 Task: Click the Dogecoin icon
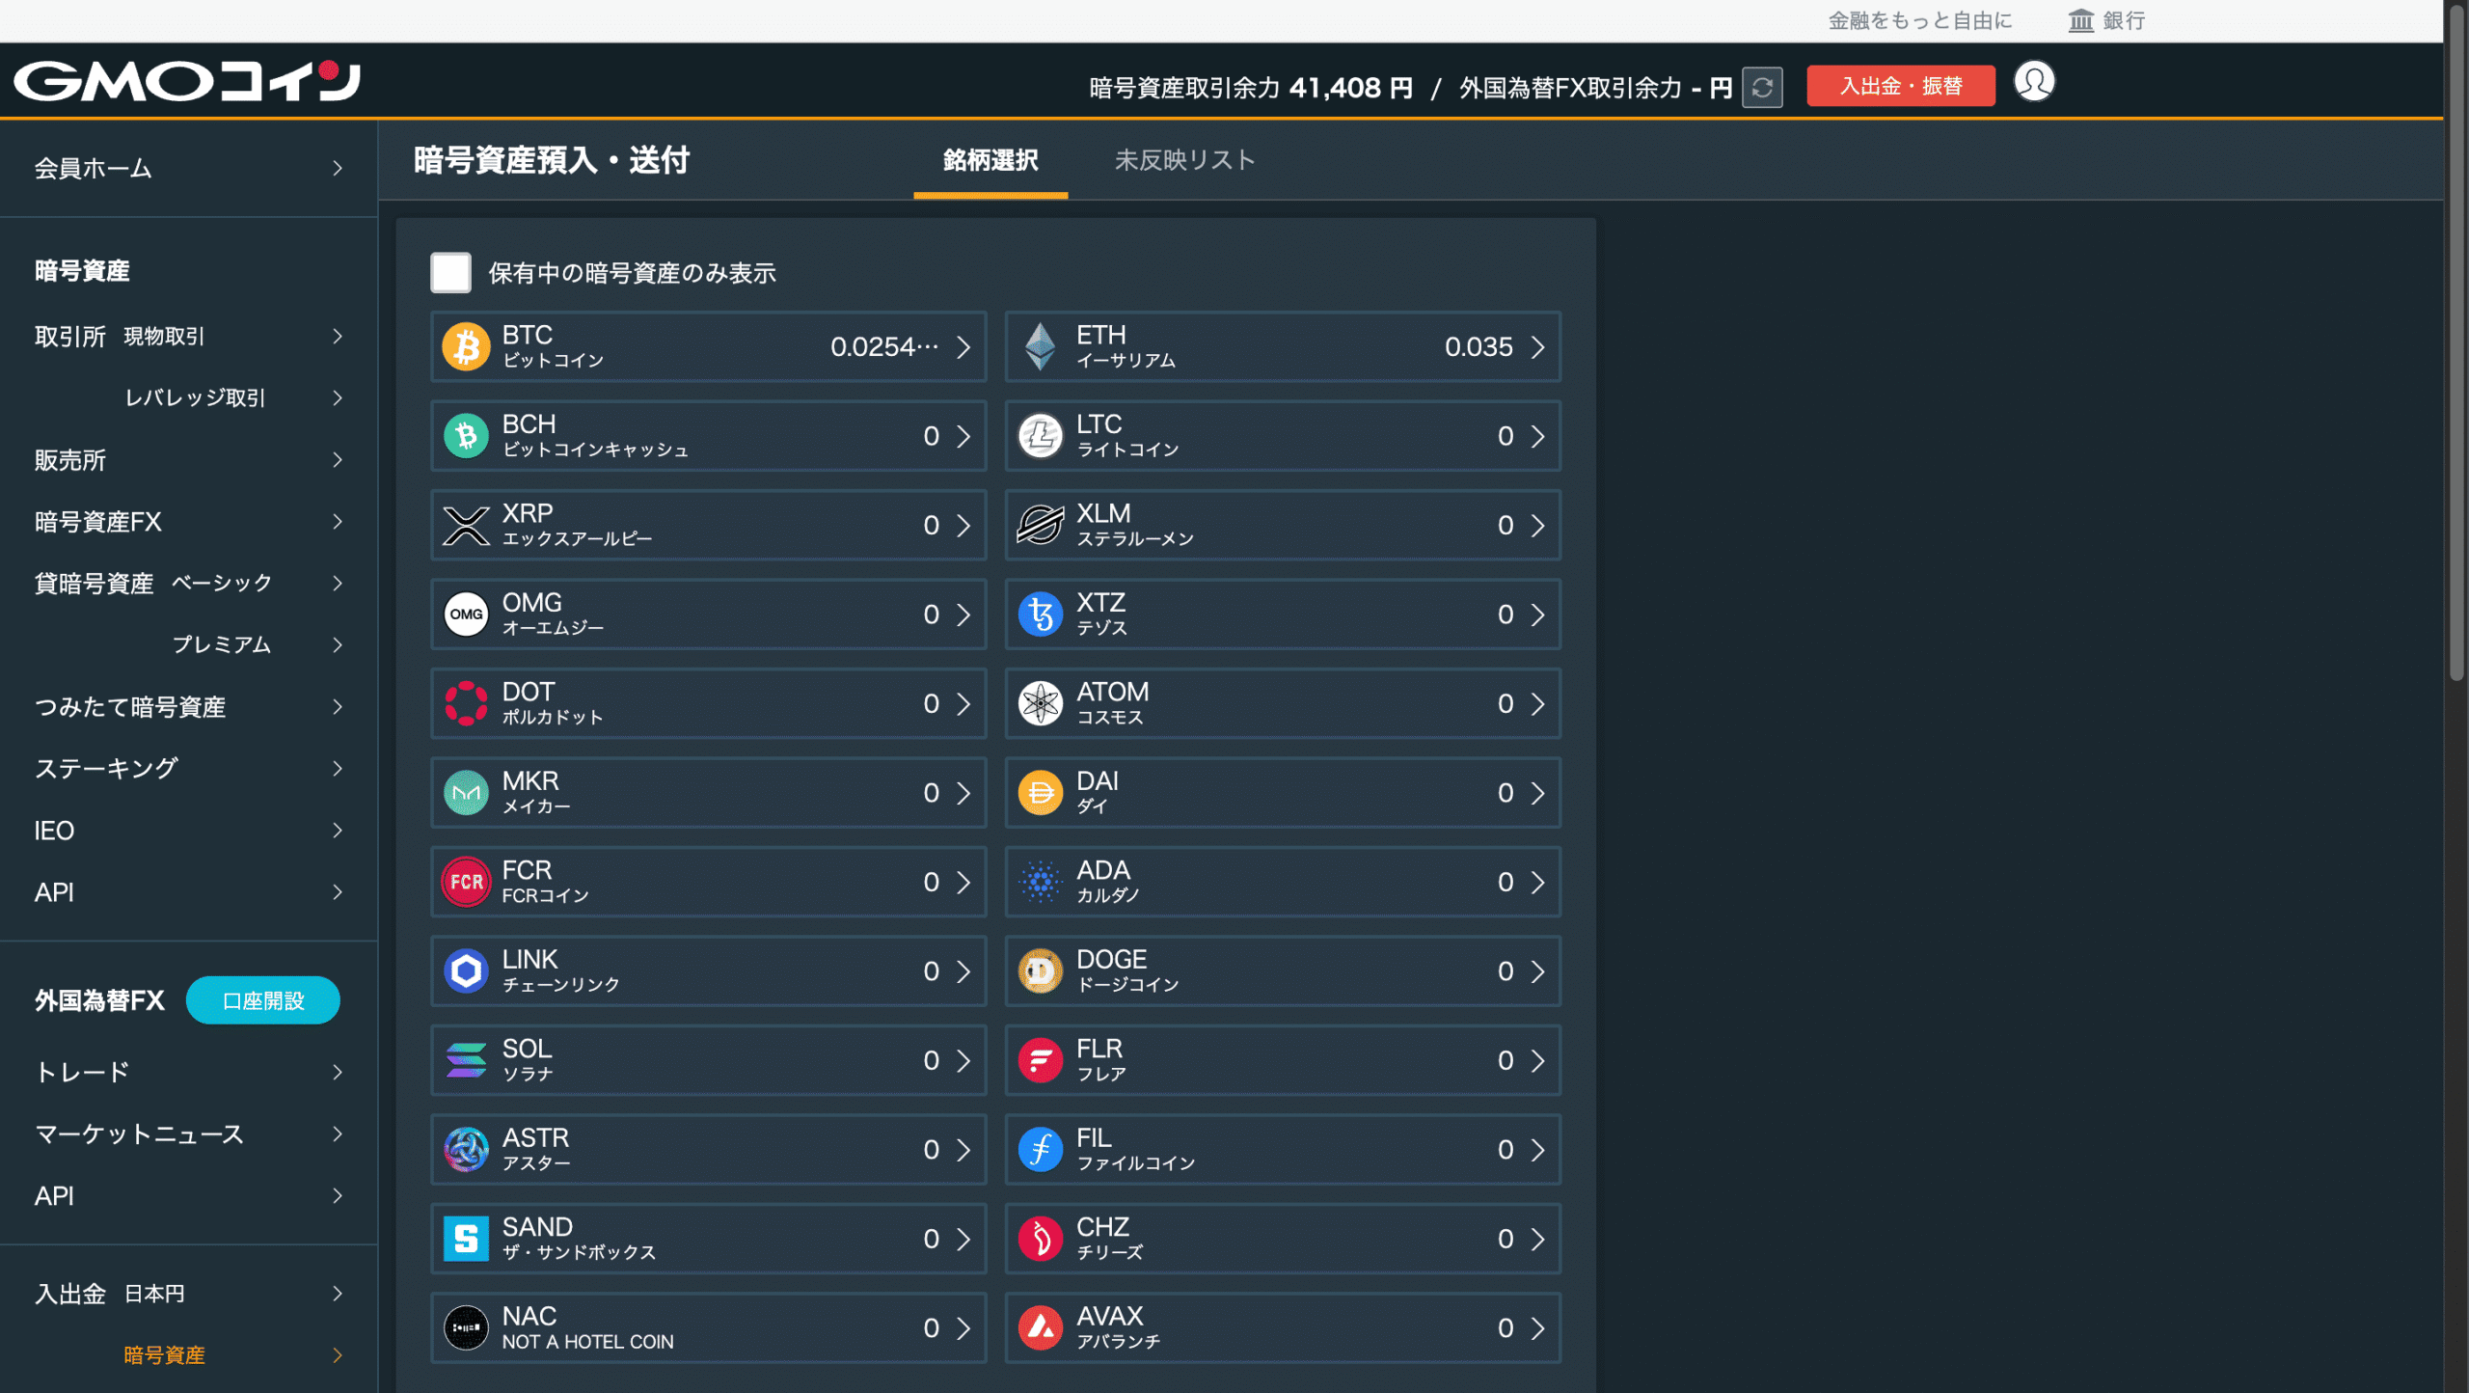(x=1042, y=970)
